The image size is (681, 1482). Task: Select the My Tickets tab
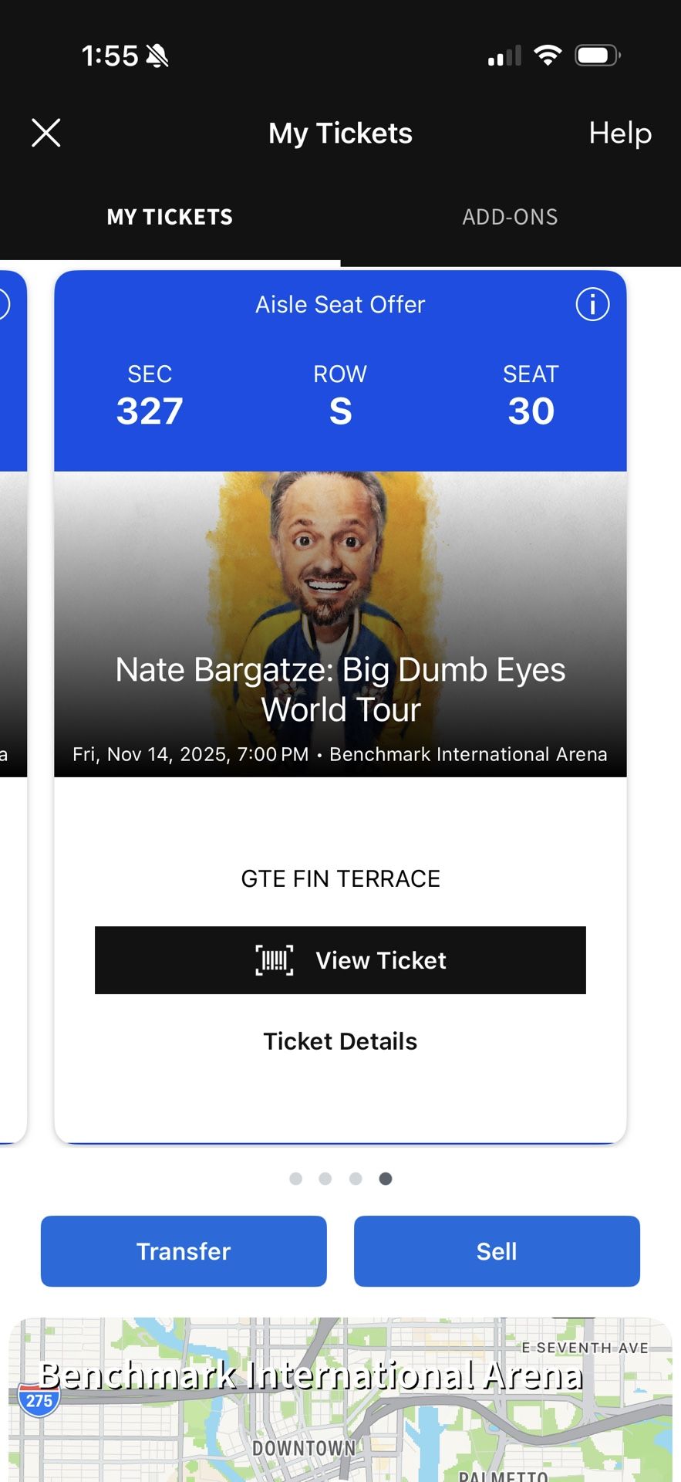[x=170, y=217]
